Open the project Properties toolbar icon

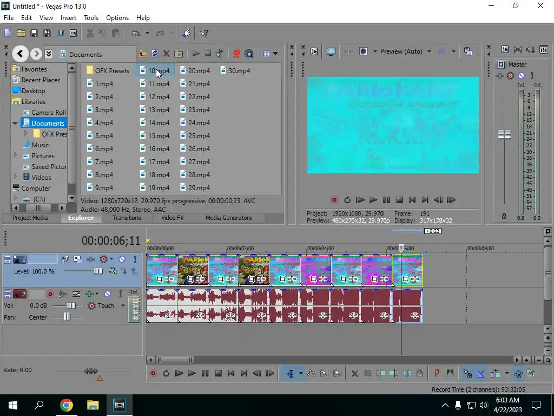pyautogui.click(x=73, y=33)
